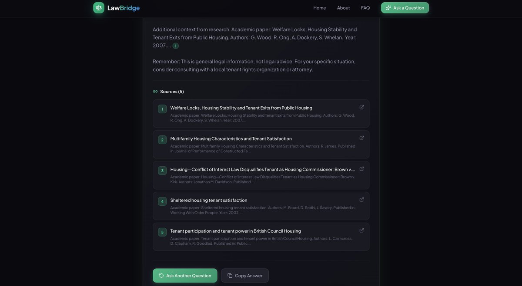The height and width of the screenshot is (286, 522).
Task: Click Welfare Locks source description text
Action: point(263,118)
